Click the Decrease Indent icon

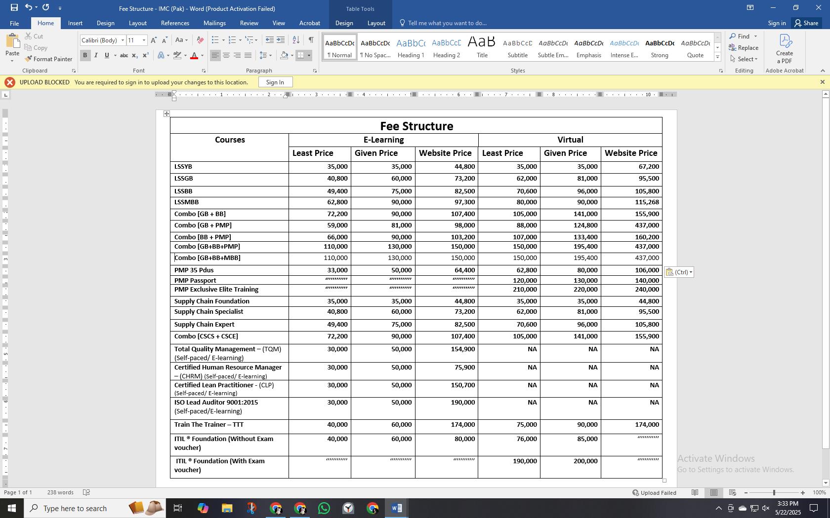coord(269,40)
